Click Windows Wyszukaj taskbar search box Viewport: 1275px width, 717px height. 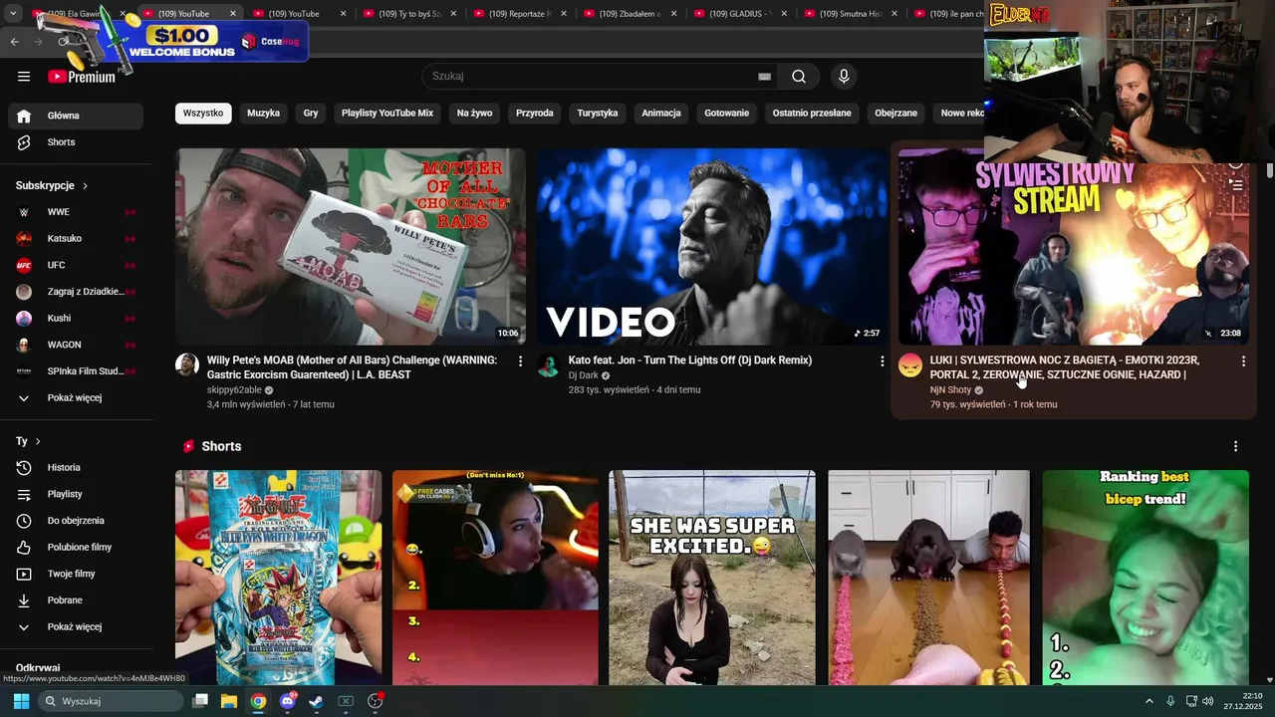click(112, 701)
